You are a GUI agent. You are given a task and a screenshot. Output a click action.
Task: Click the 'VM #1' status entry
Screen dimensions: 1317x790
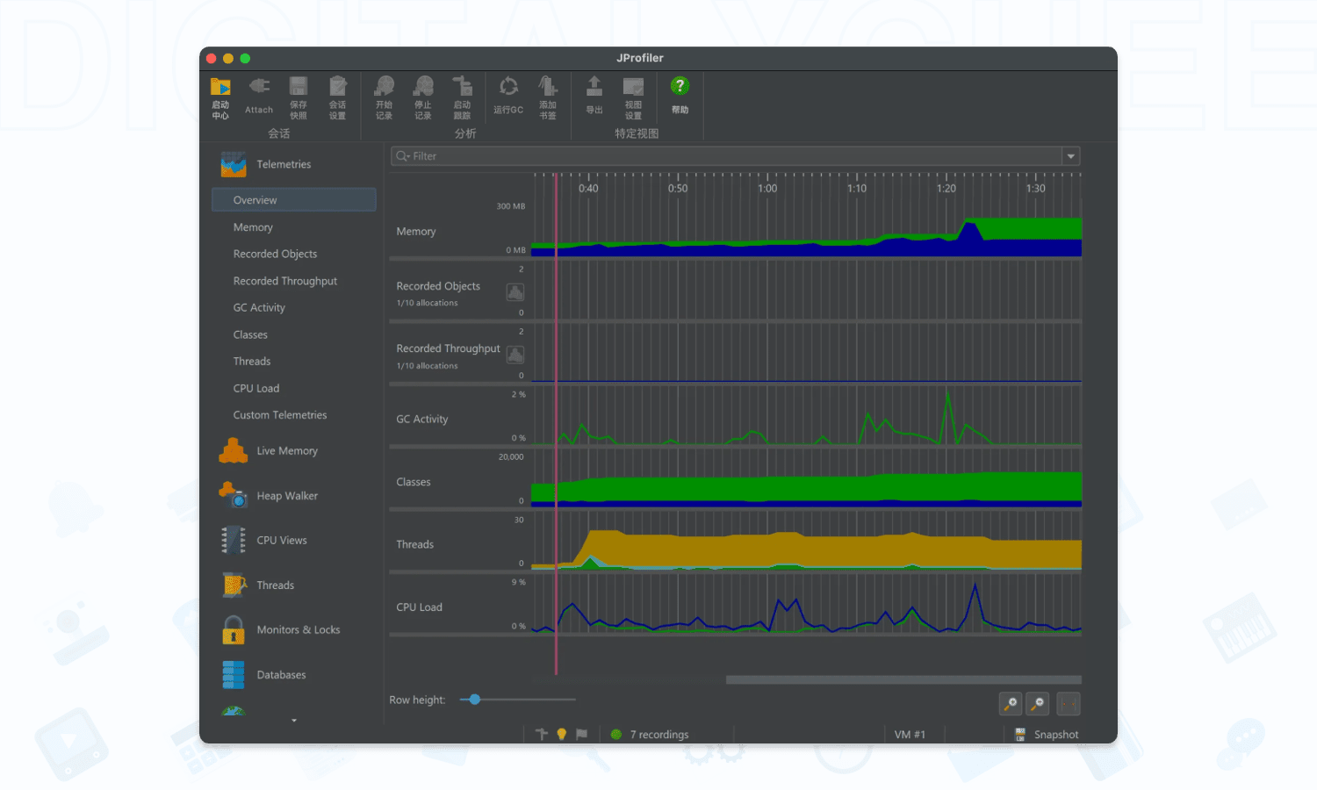pyautogui.click(x=910, y=735)
